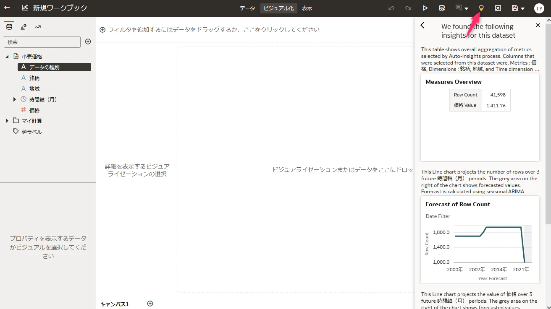
Task: Select the Forecast of Row Count chart
Action: click(480, 240)
